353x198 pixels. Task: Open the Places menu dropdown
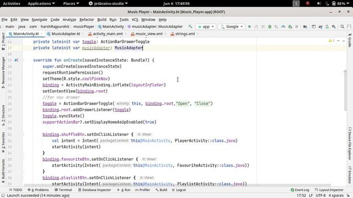pyautogui.click(x=71, y=3)
